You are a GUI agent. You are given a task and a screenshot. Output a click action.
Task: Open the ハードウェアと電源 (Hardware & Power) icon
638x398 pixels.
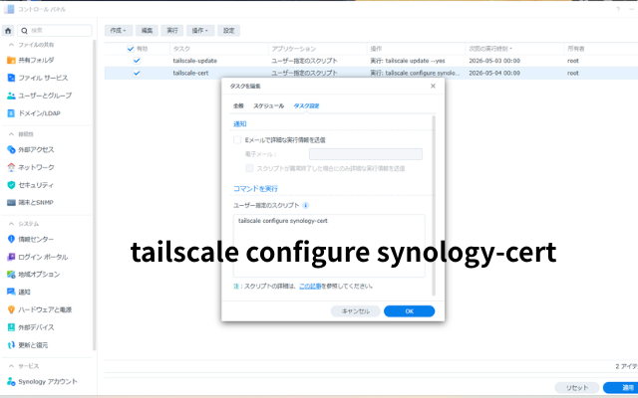[x=12, y=309]
